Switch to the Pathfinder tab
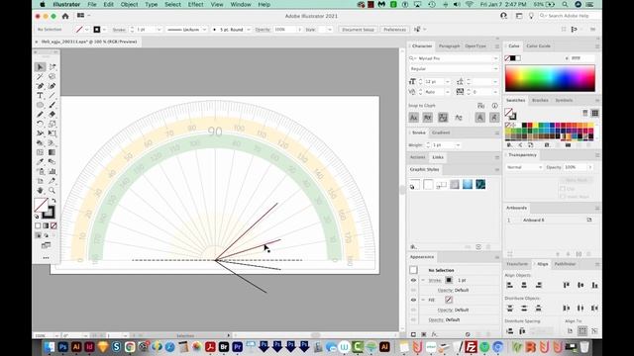The height and width of the screenshot is (356, 634). 565,264
